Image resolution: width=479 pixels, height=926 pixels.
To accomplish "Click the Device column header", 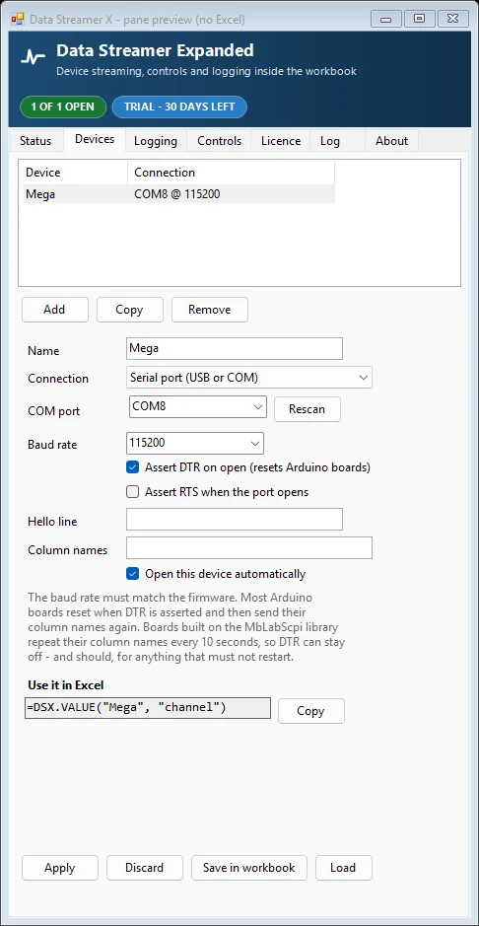I will pos(76,173).
